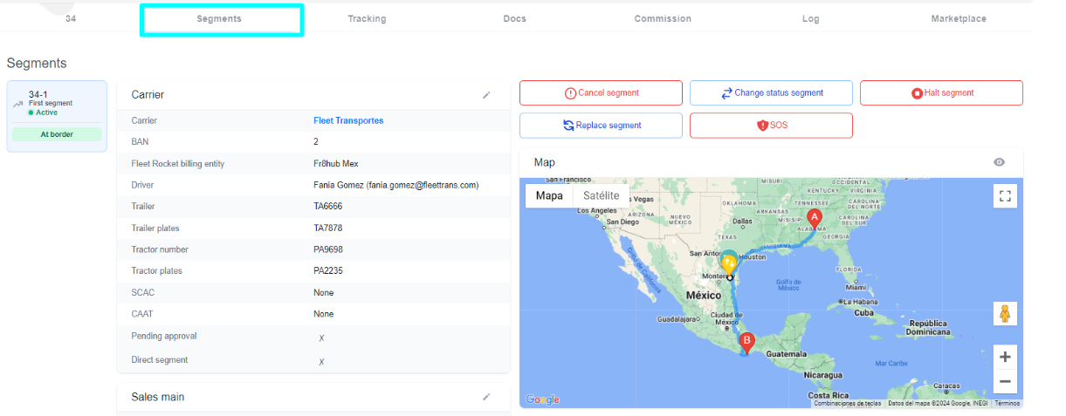Screen dimensions: 1066x416
Task: Click map marker B
Action: 746,342
